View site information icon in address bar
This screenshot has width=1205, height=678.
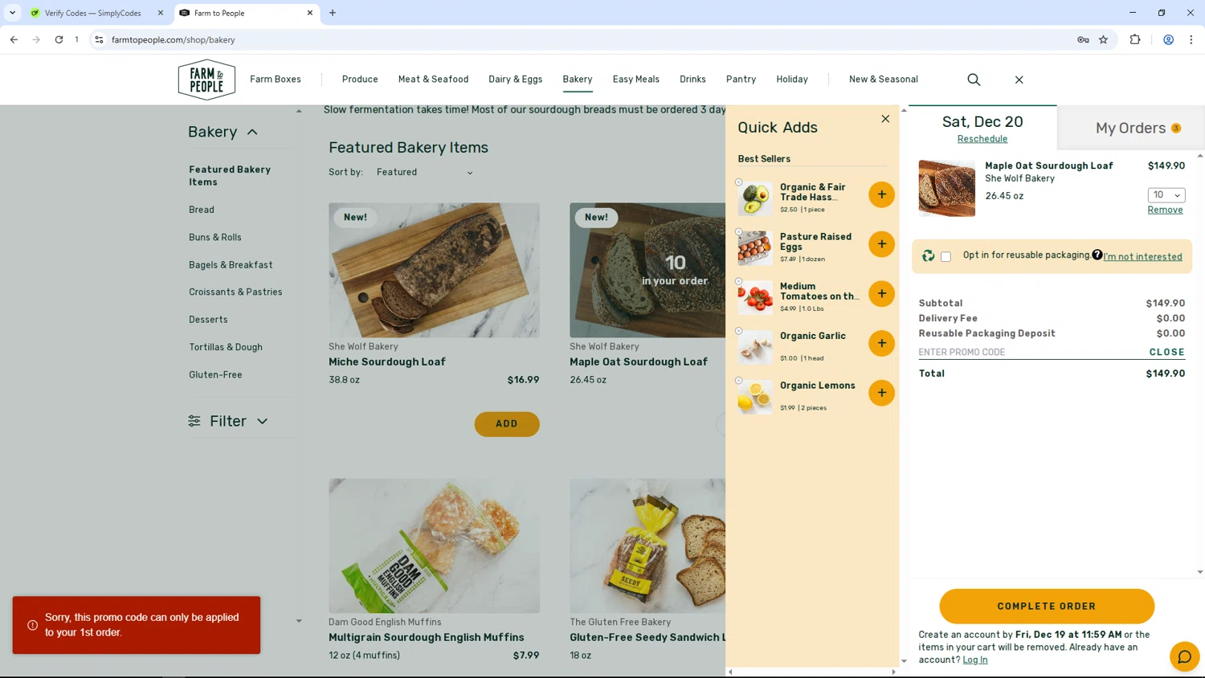point(99,39)
